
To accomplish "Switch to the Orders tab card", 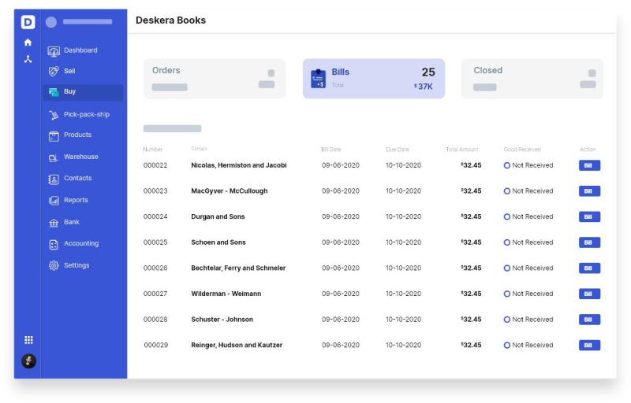I will pos(215,79).
